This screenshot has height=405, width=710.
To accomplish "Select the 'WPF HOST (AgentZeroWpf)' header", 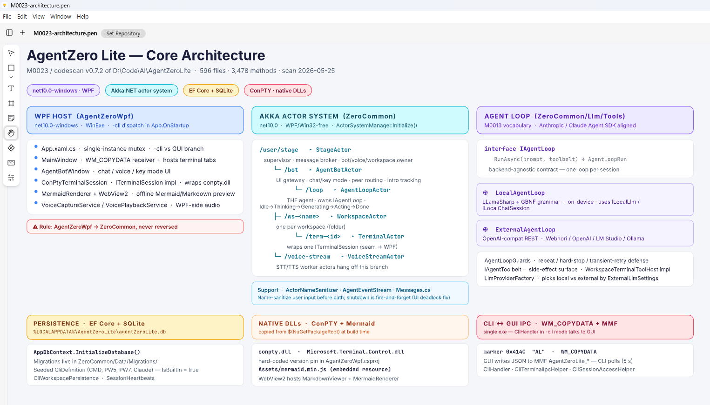I will click(x=135, y=120).
